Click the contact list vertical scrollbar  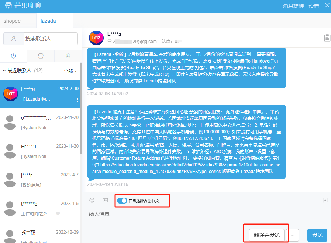point(81,109)
